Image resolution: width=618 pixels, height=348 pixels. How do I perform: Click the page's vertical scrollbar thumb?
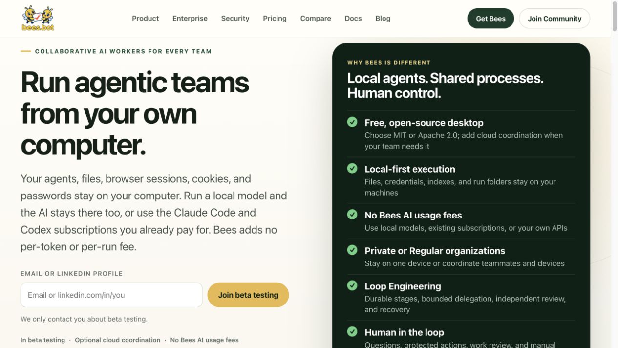point(615,17)
